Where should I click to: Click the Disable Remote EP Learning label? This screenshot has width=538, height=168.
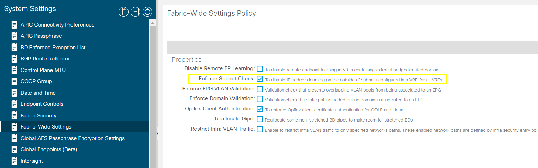(x=220, y=68)
